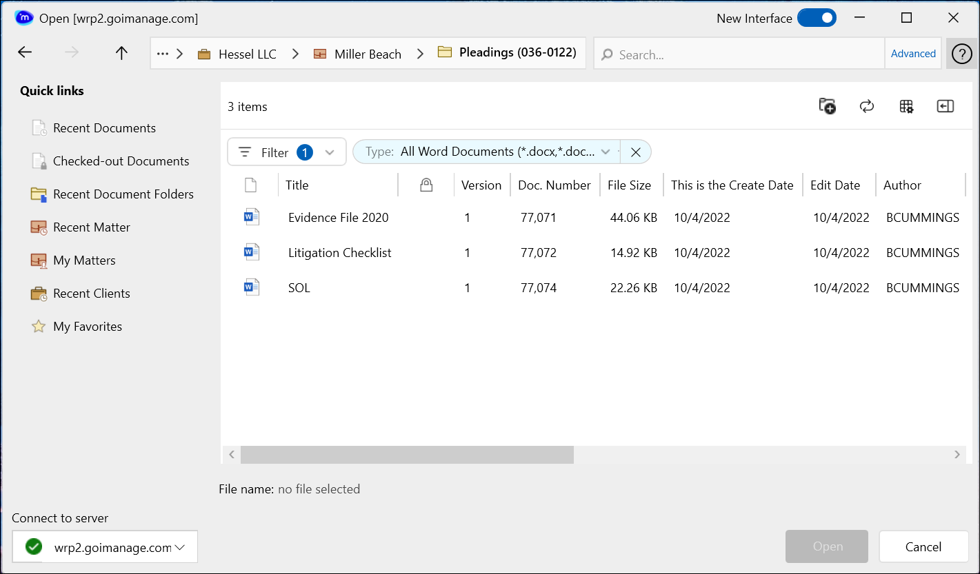Open Help via question mark icon

(961, 53)
